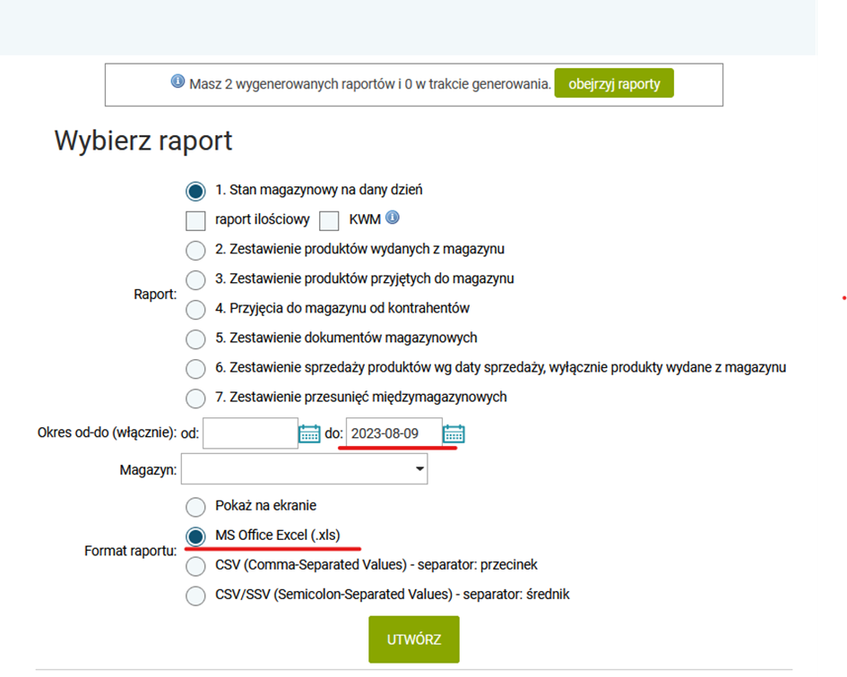Open calendar picker for the end date
Screen dimensions: 847x677
click(454, 434)
